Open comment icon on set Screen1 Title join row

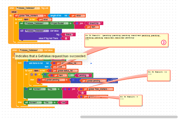coord(26,89)
